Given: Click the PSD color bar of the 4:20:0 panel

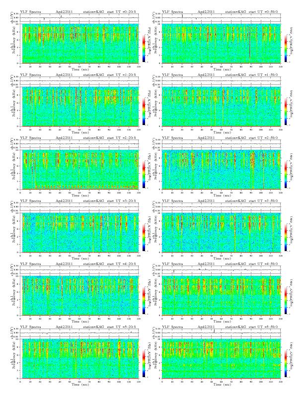Looking at the screenshot, I should coord(144,300).
